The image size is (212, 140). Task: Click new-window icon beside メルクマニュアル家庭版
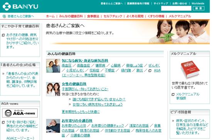(x=173, y=94)
